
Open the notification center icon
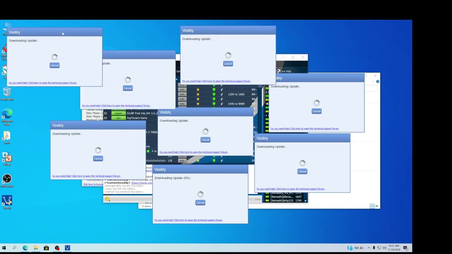[x=405, y=248]
